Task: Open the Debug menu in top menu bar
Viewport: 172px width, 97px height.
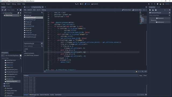Action: (14, 4)
